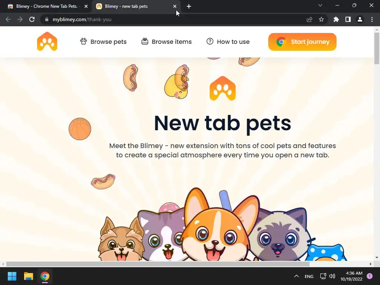Screen dimensions: 380x285
Task: Toggle the browser side panel
Action: (x=348, y=19)
